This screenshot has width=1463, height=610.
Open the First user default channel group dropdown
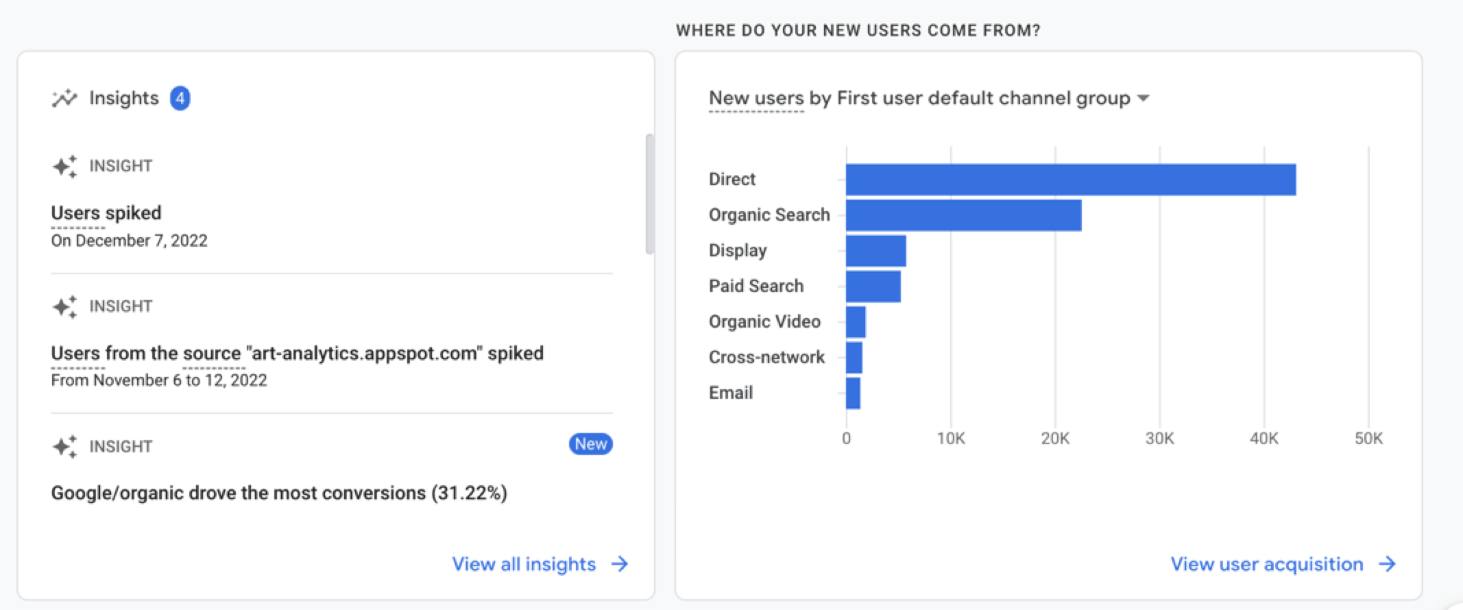point(1143,98)
